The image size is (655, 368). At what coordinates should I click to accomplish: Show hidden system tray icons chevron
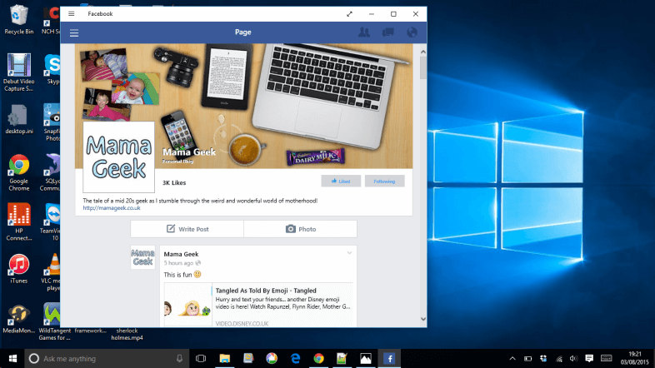click(x=512, y=358)
